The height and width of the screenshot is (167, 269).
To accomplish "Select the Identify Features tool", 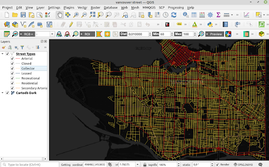I will pyautogui.click(x=185, y=15).
